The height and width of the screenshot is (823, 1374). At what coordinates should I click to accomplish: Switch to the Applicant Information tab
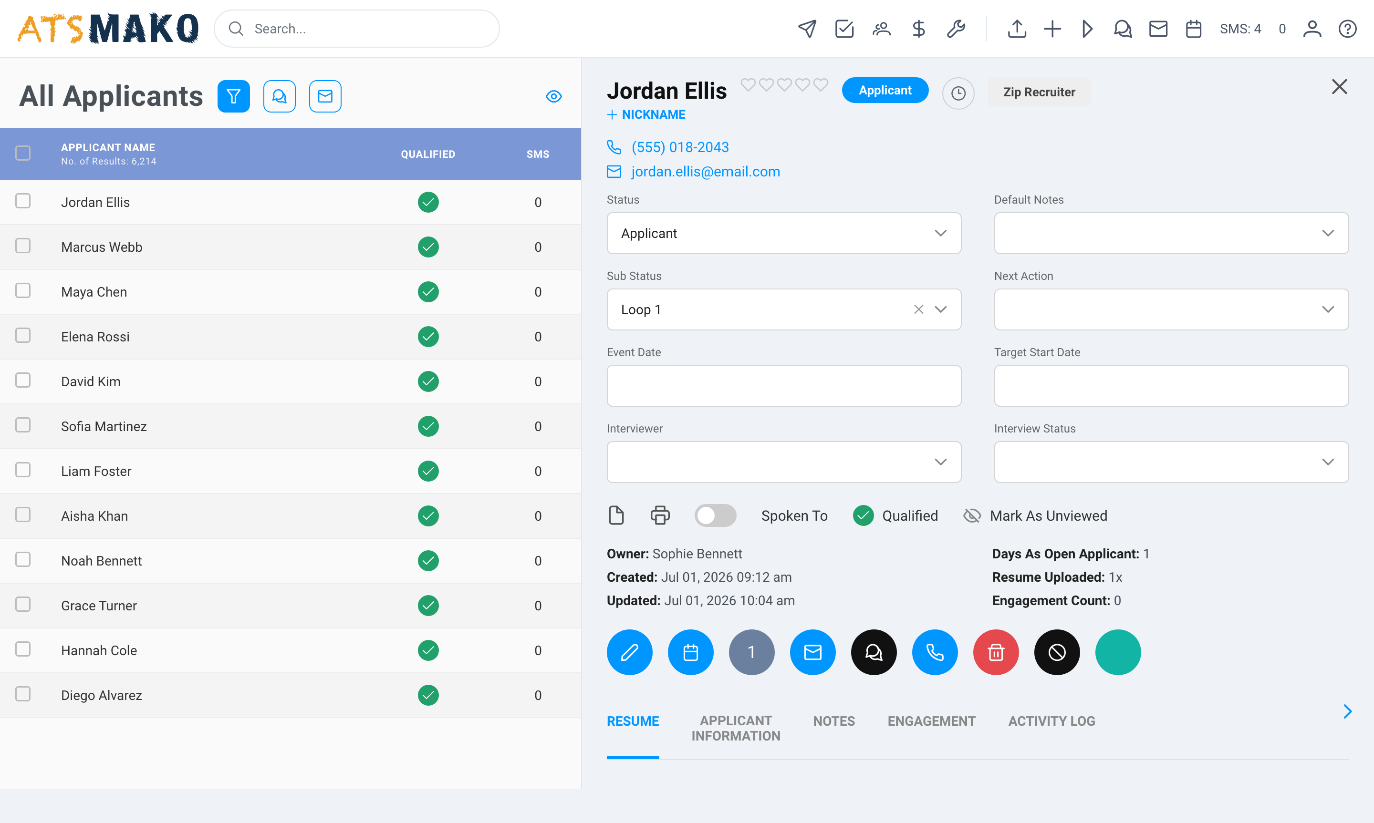[x=736, y=728]
